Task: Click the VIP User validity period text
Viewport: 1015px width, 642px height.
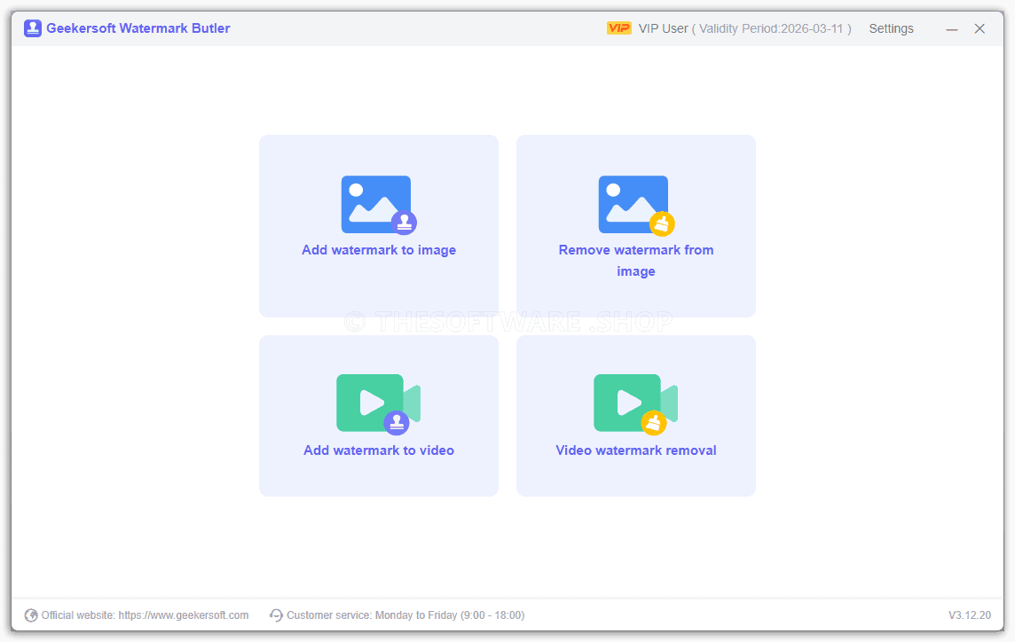Action: pyautogui.click(x=744, y=28)
